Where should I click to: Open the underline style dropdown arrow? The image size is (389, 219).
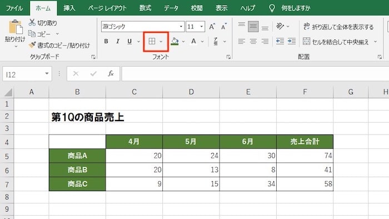coord(139,42)
